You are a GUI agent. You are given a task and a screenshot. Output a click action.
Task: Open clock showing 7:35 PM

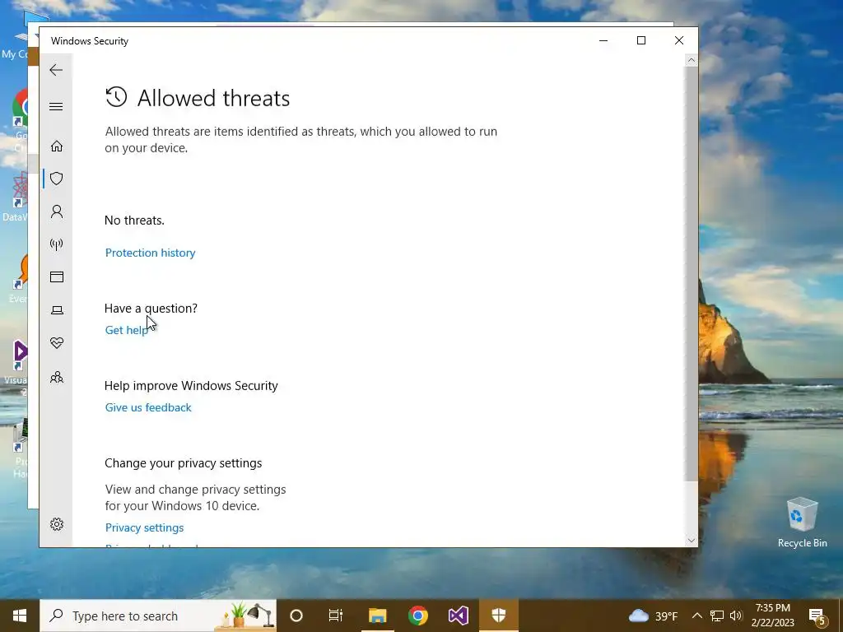(772, 616)
